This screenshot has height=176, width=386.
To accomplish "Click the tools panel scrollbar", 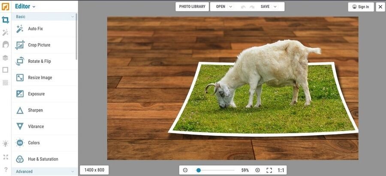I will click(76, 36).
